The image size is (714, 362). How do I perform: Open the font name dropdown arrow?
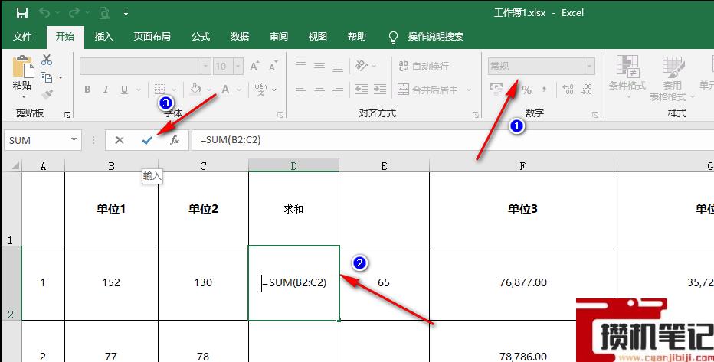pos(205,67)
